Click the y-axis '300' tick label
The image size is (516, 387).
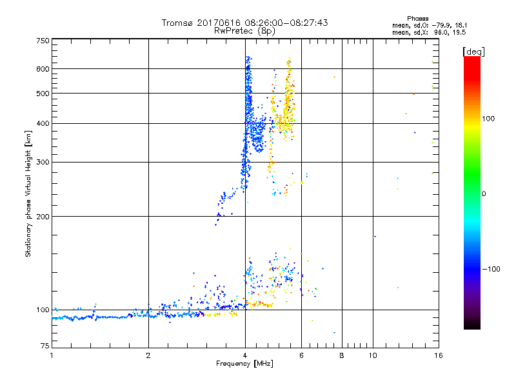(43, 163)
